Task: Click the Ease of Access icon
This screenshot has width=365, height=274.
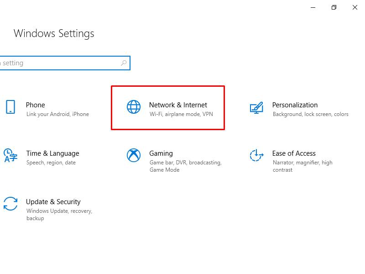Action: click(256, 155)
